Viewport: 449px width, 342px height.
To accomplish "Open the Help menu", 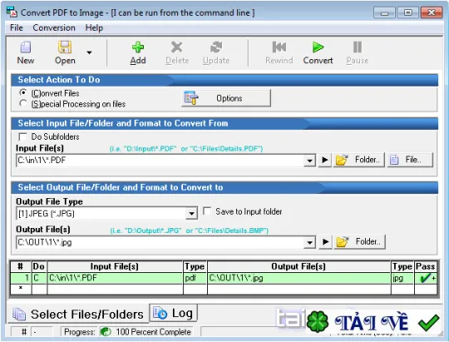I will coord(94,27).
